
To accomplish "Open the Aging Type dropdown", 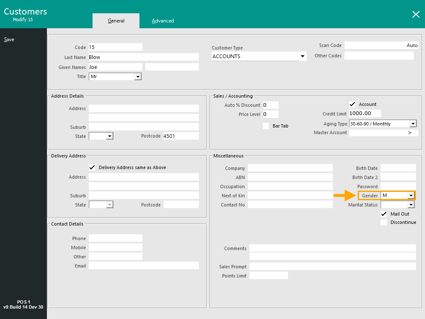I will [413, 124].
